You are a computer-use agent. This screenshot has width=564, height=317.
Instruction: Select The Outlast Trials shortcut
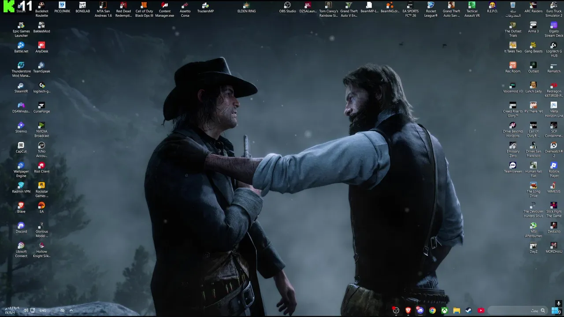513,29
